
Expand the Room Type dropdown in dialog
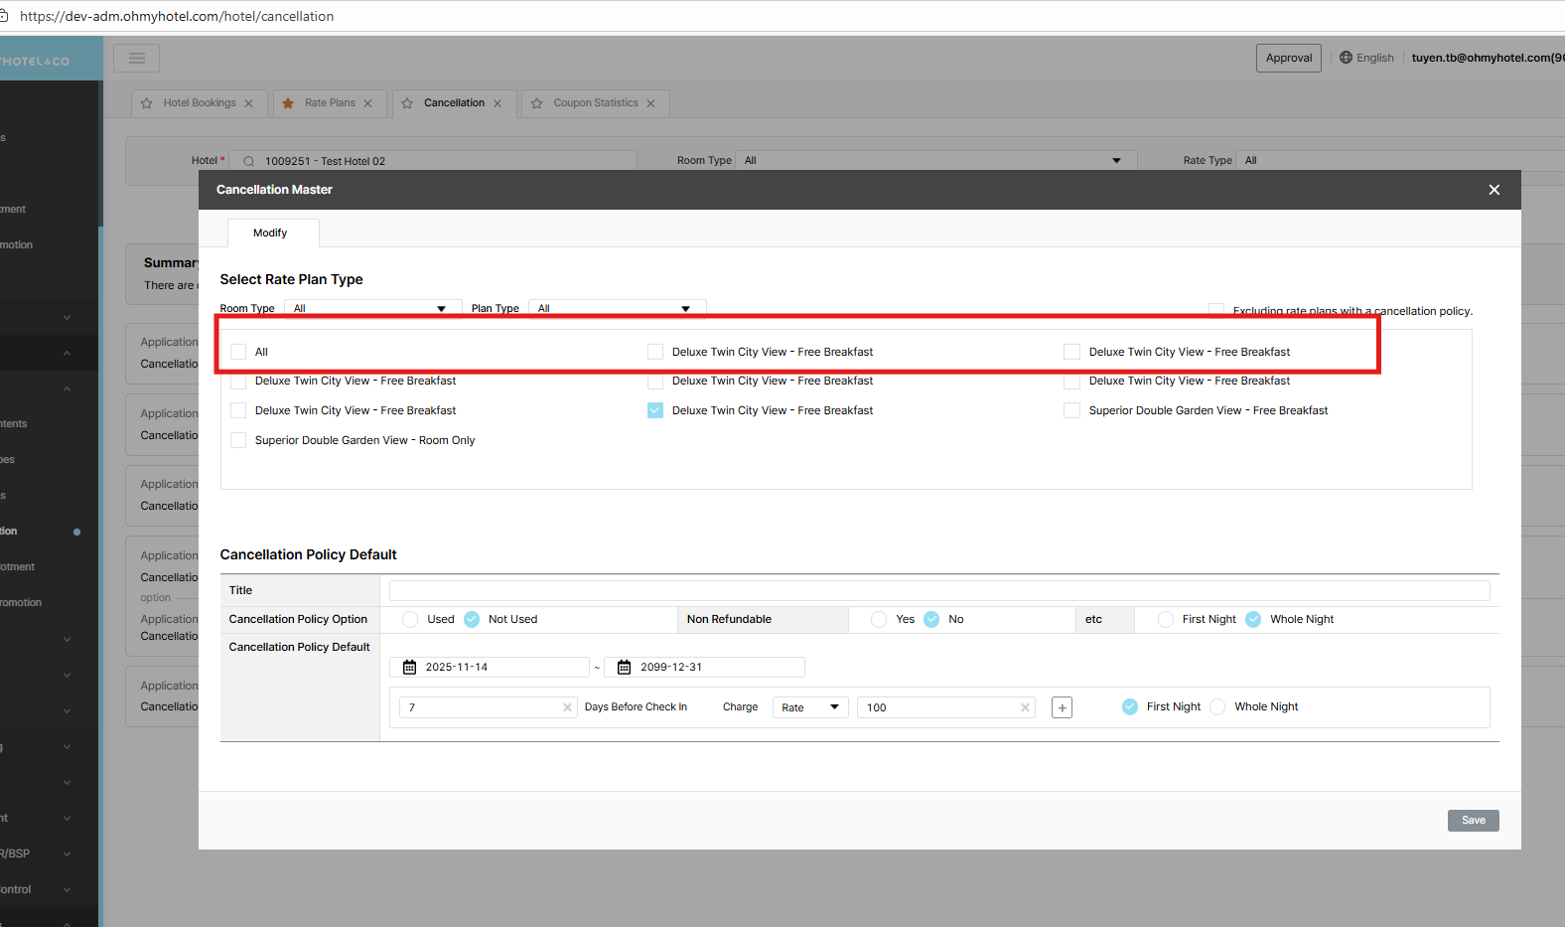click(x=372, y=308)
